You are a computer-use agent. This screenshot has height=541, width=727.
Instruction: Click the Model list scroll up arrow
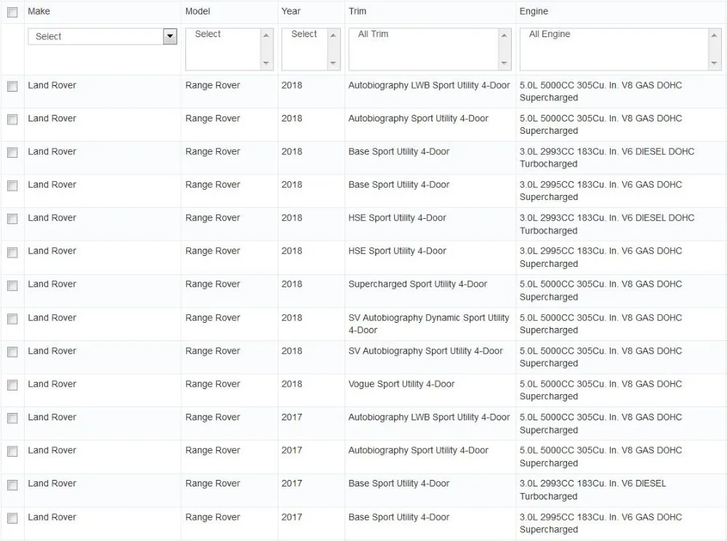click(266, 35)
